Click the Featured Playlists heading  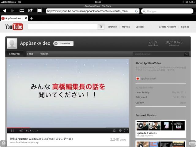coord(146,115)
